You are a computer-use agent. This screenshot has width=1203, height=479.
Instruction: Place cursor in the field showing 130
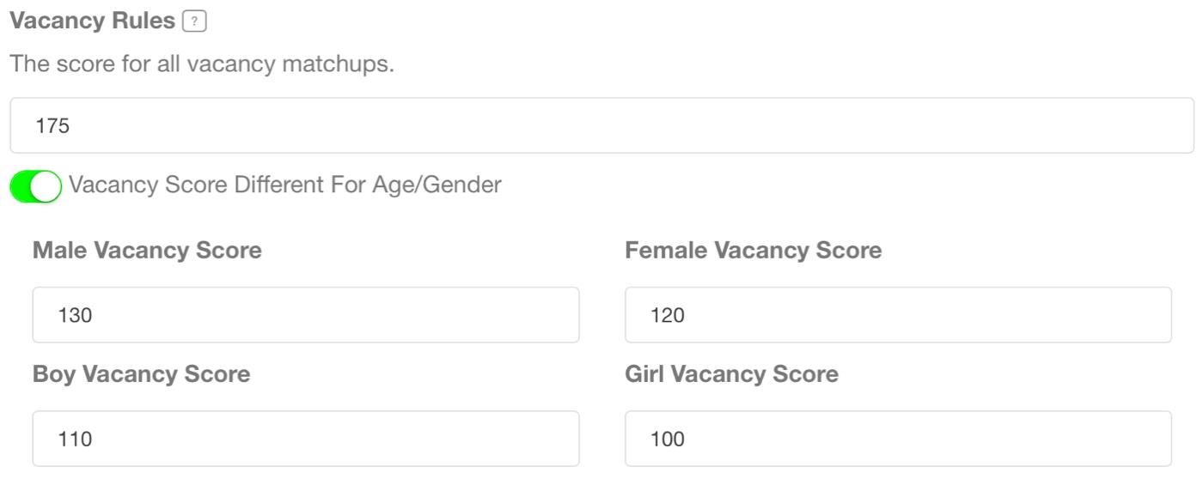306,315
